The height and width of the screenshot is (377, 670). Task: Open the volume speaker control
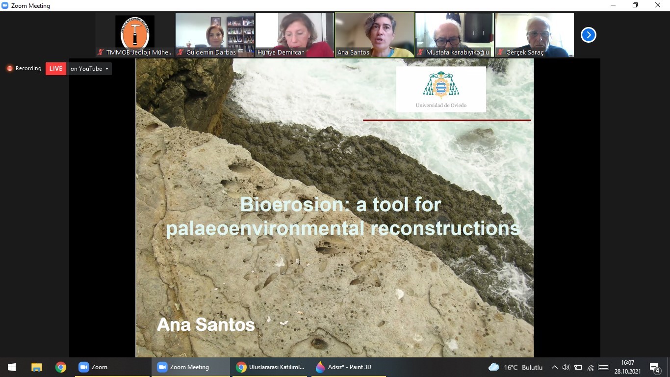click(x=566, y=367)
